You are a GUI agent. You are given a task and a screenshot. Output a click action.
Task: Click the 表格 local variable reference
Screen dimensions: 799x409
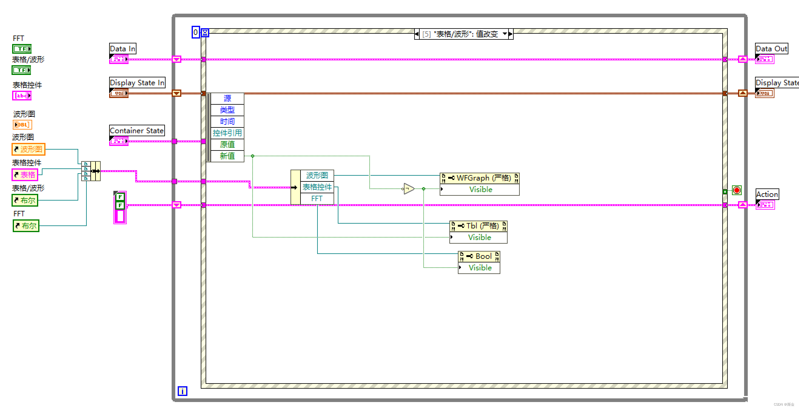(x=25, y=175)
